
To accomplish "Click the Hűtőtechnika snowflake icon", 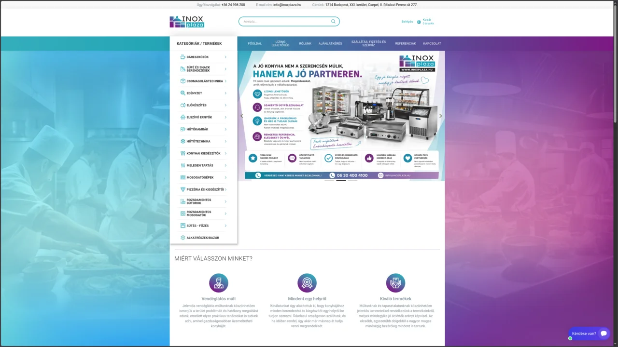I will tap(183, 141).
